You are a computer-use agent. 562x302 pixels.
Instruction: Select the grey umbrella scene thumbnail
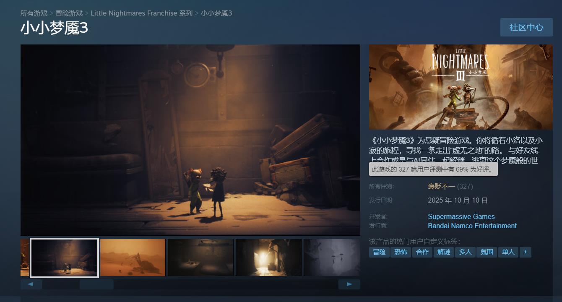(x=332, y=258)
